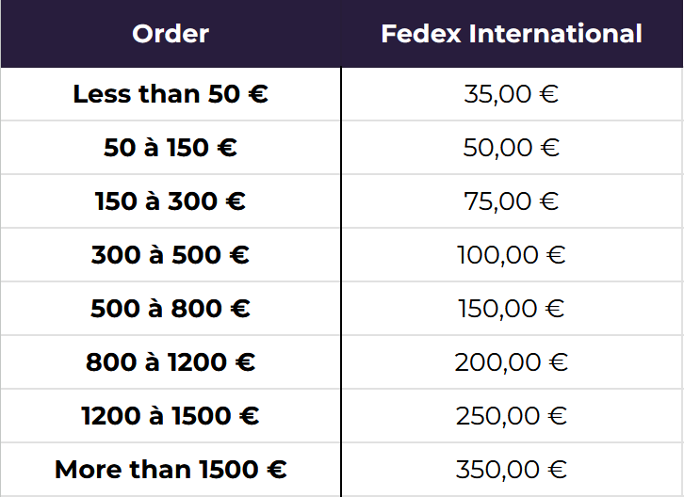Select the Less than 50 € row
684x497 pixels.
[x=171, y=94]
